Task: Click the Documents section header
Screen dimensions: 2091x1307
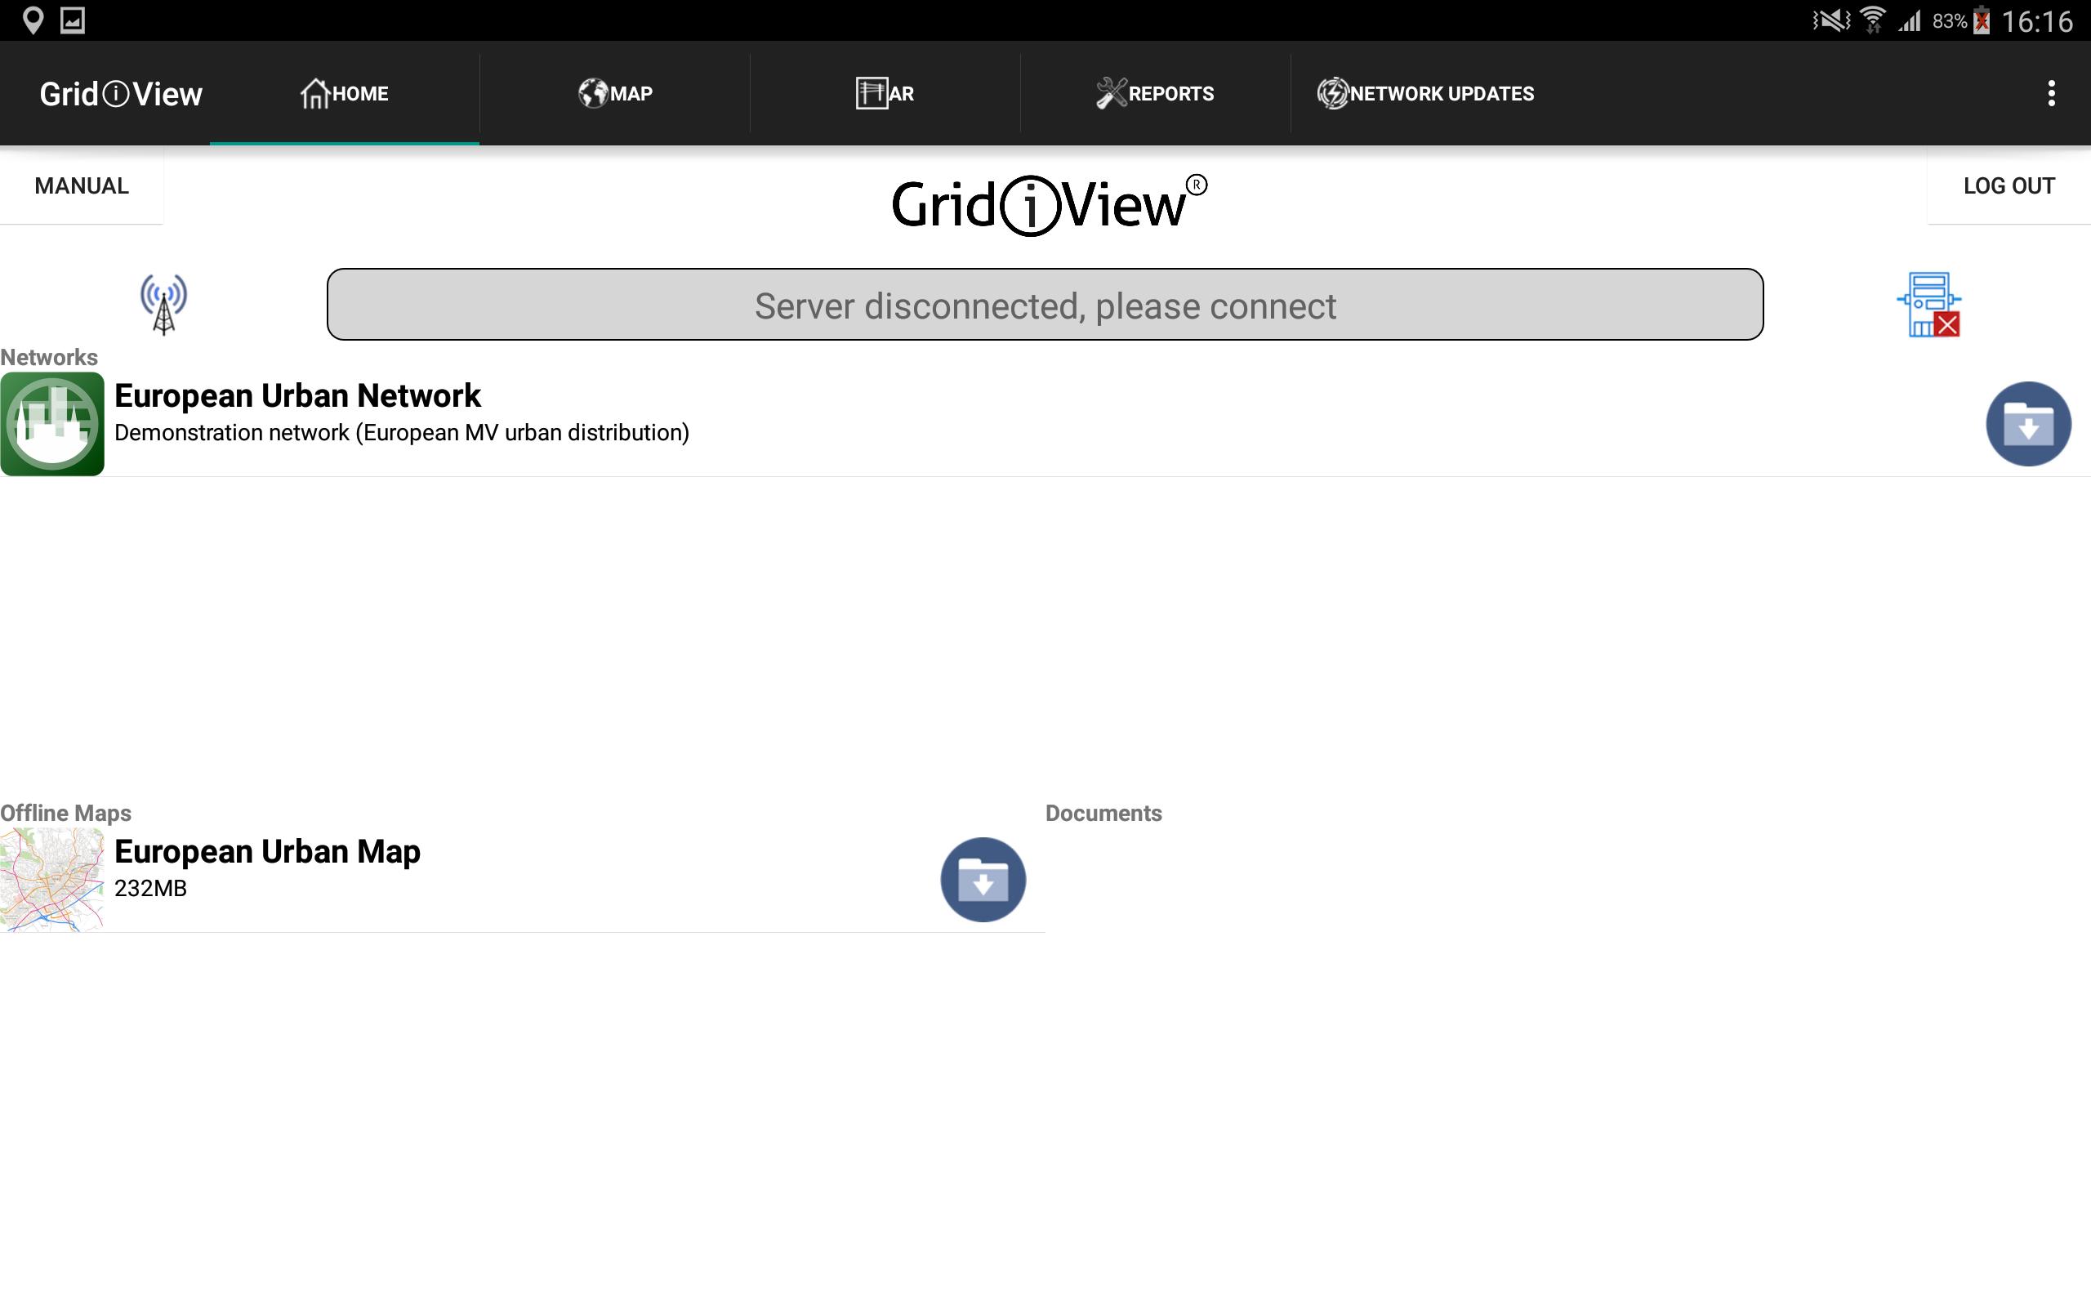Action: (x=1103, y=814)
